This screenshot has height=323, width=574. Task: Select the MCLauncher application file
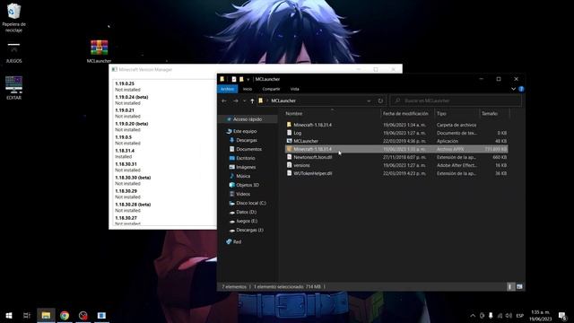click(396, 141)
